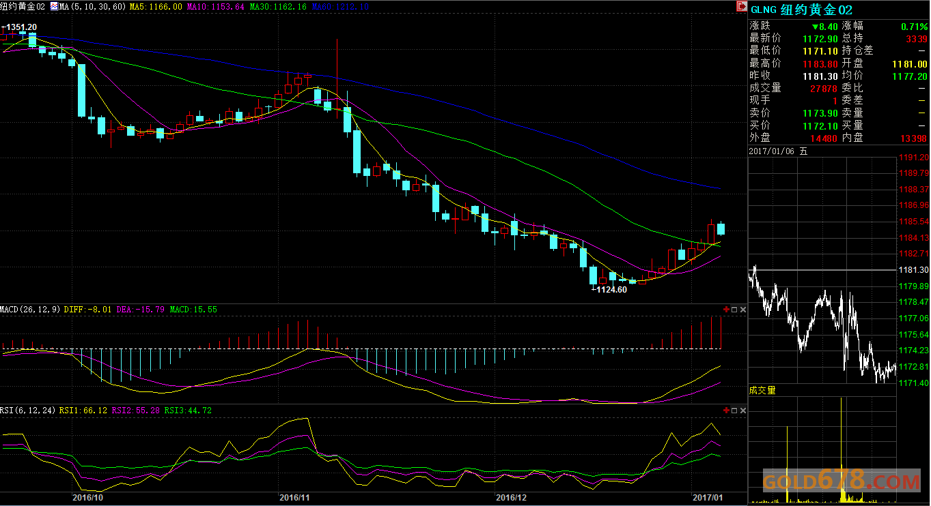The width and height of the screenshot is (931, 506).
Task: Click the 1351.20 high price marker
Action: (20, 27)
